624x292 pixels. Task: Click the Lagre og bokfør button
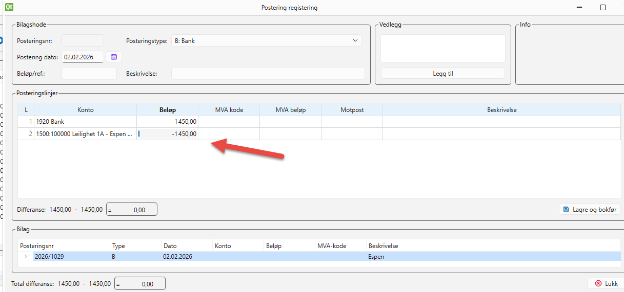[590, 209]
